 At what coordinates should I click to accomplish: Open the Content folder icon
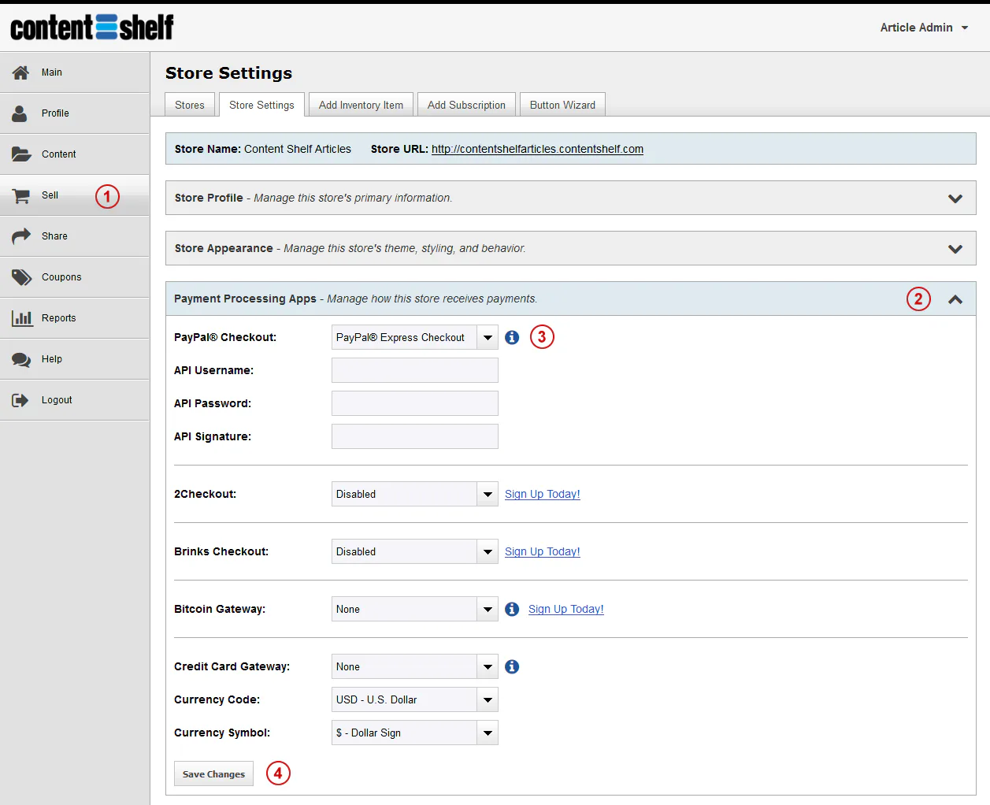click(21, 154)
